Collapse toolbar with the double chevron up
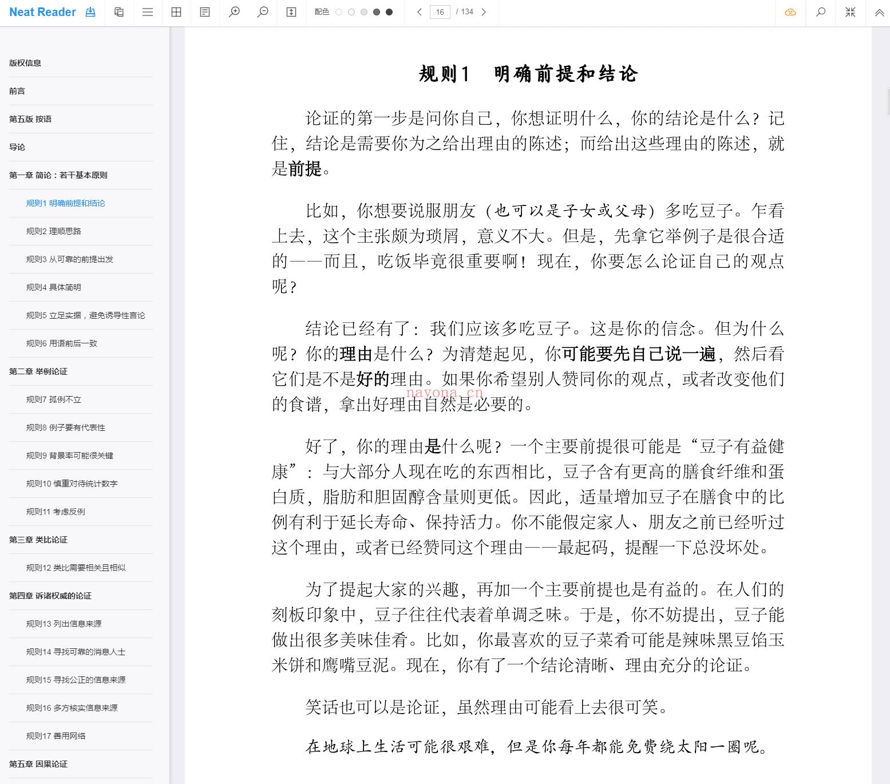This screenshot has height=784, width=890. [879, 12]
